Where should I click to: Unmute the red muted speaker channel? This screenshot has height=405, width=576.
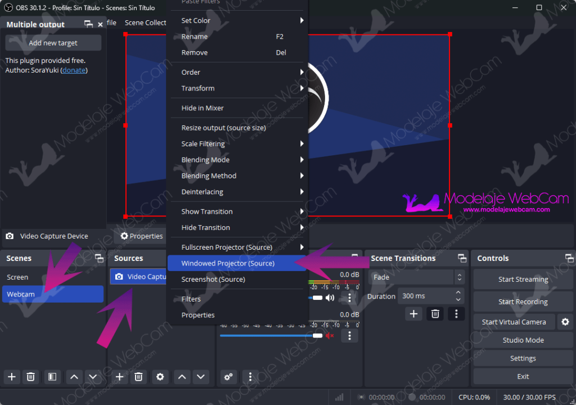[x=330, y=336]
